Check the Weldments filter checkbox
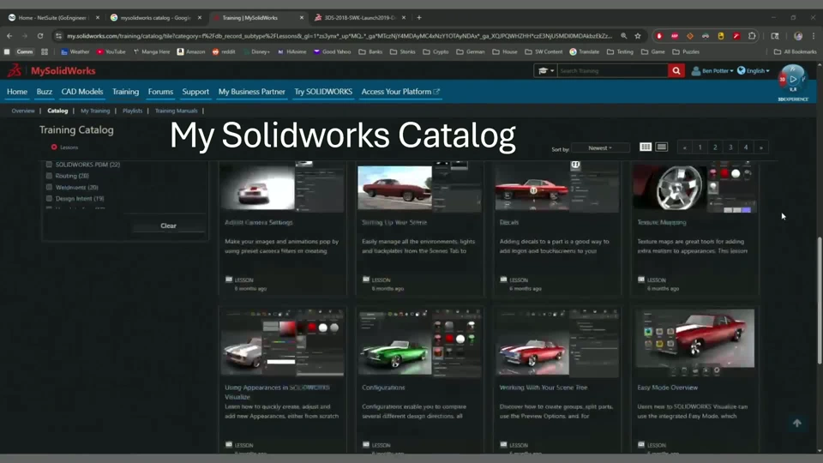Viewport: 823px width, 463px height. (50, 188)
